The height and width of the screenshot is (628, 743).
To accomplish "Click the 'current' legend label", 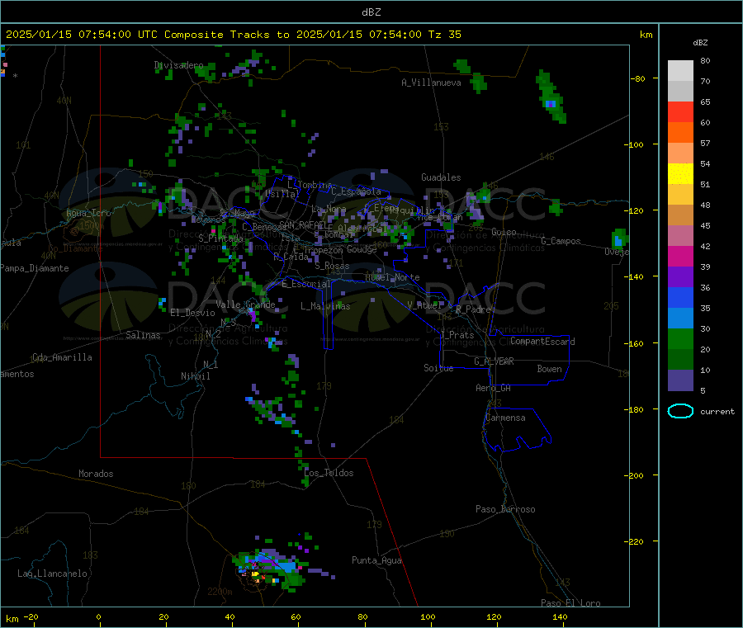I will pyautogui.click(x=717, y=412).
